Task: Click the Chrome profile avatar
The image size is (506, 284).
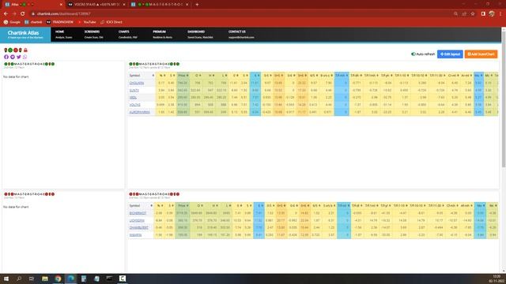Action: [492, 14]
